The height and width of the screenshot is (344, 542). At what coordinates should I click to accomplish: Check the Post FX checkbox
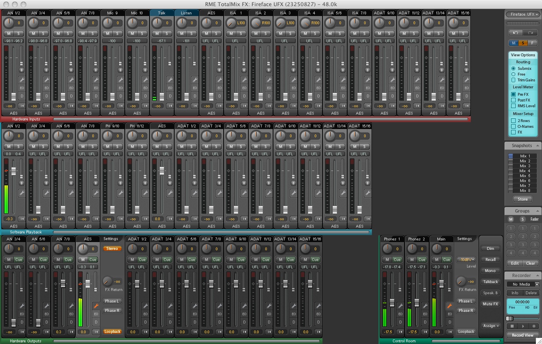[514, 100]
